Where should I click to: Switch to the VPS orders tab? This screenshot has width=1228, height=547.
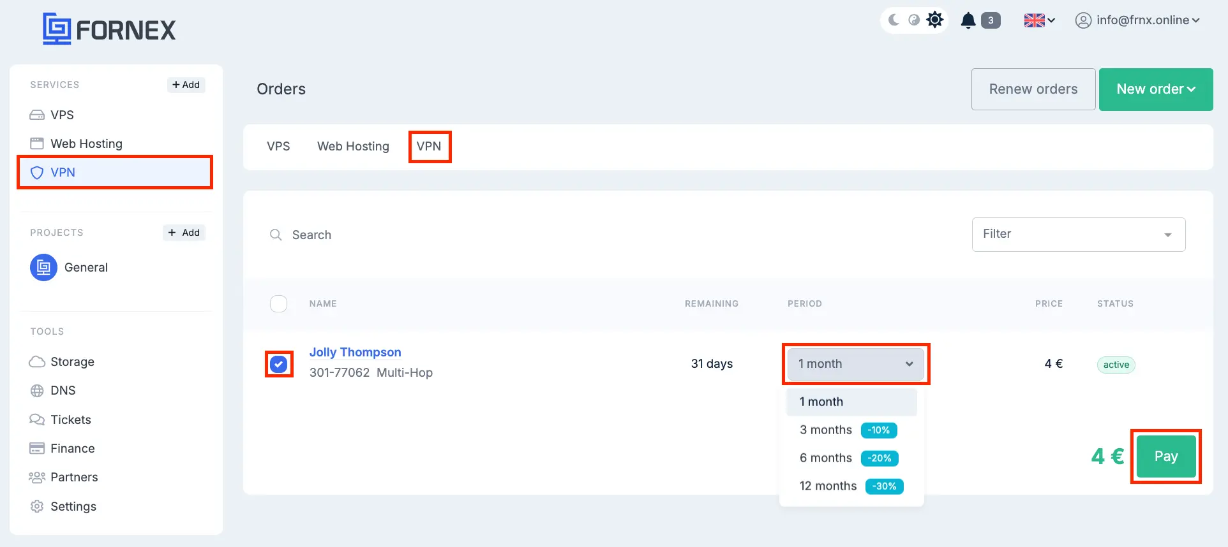click(278, 146)
